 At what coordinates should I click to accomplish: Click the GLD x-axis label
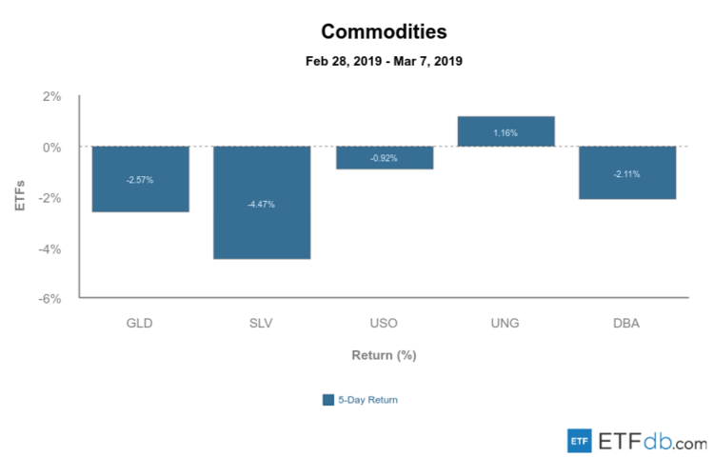point(140,323)
